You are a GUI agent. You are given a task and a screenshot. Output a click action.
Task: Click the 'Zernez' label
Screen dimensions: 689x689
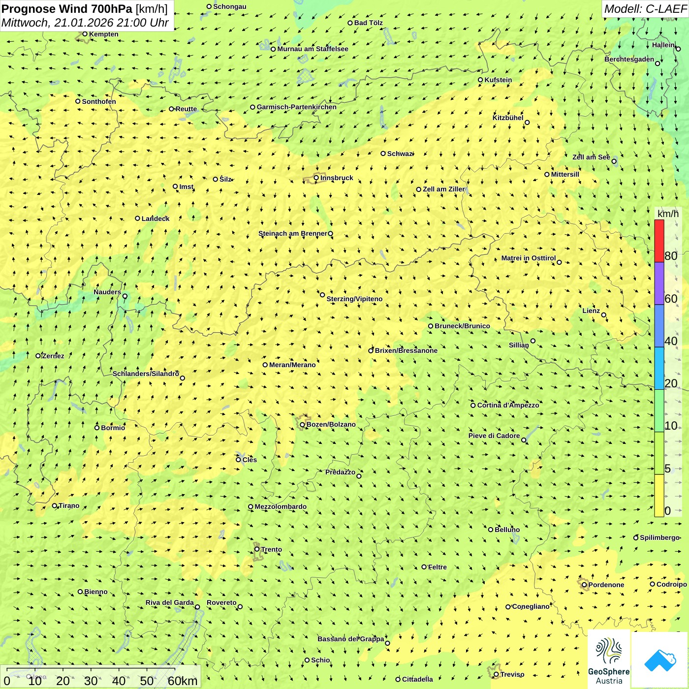click(x=53, y=356)
